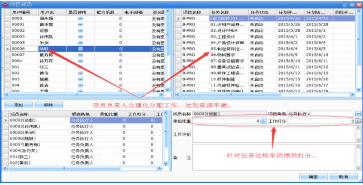The width and height of the screenshot is (363, 185).
Task: Sort by 用户名 column header
Action: [53, 12]
